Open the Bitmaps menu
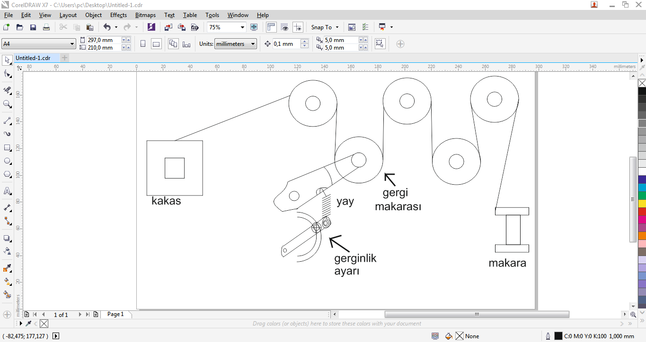 pos(145,15)
